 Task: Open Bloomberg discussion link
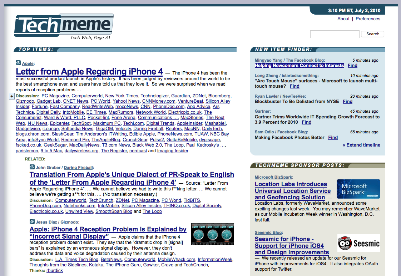219,96
